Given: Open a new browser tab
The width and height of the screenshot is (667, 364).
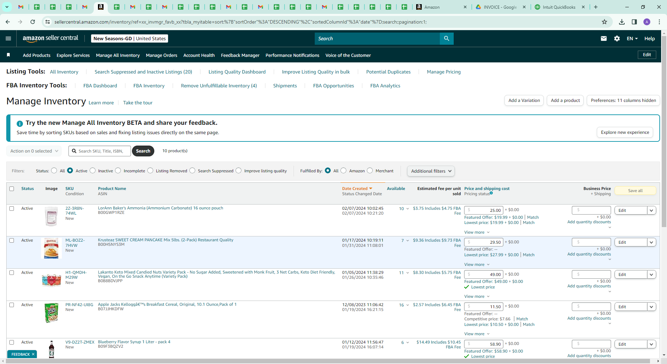Looking at the screenshot, I should tap(596, 7).
